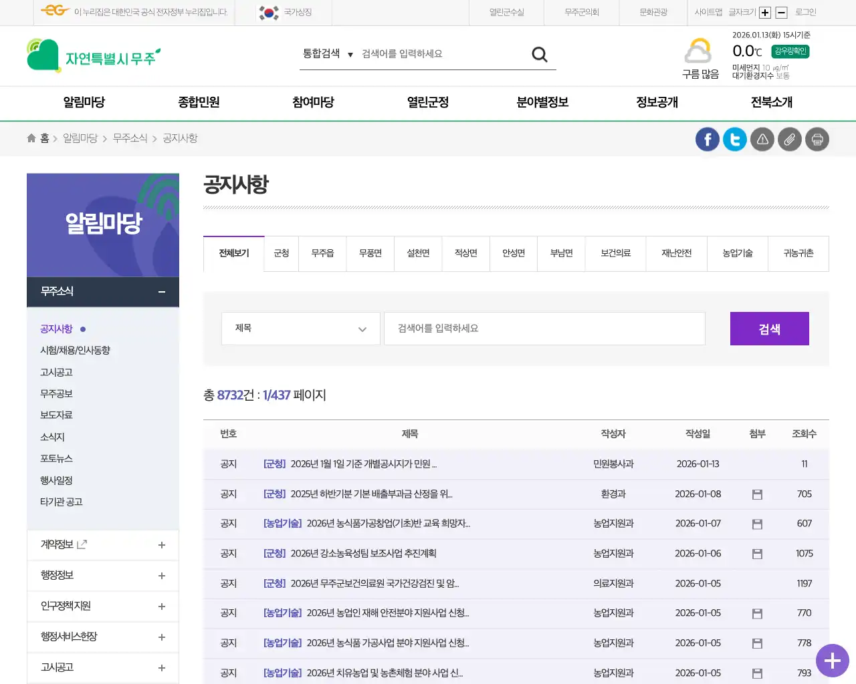Click the printer icon to print the notice list
Image resolution: width=856 pixels, height=684 pixels.
817,139
